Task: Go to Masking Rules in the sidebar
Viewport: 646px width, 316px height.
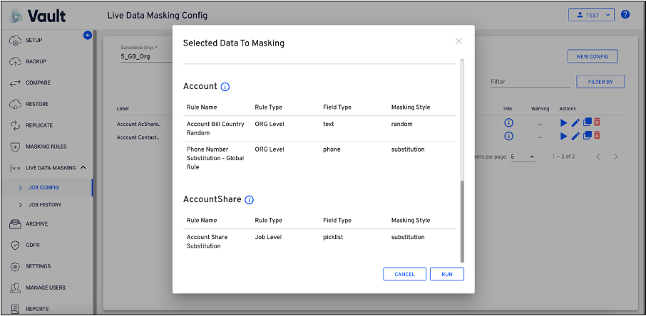Action: pyautogui.click(x=46, y=147)
